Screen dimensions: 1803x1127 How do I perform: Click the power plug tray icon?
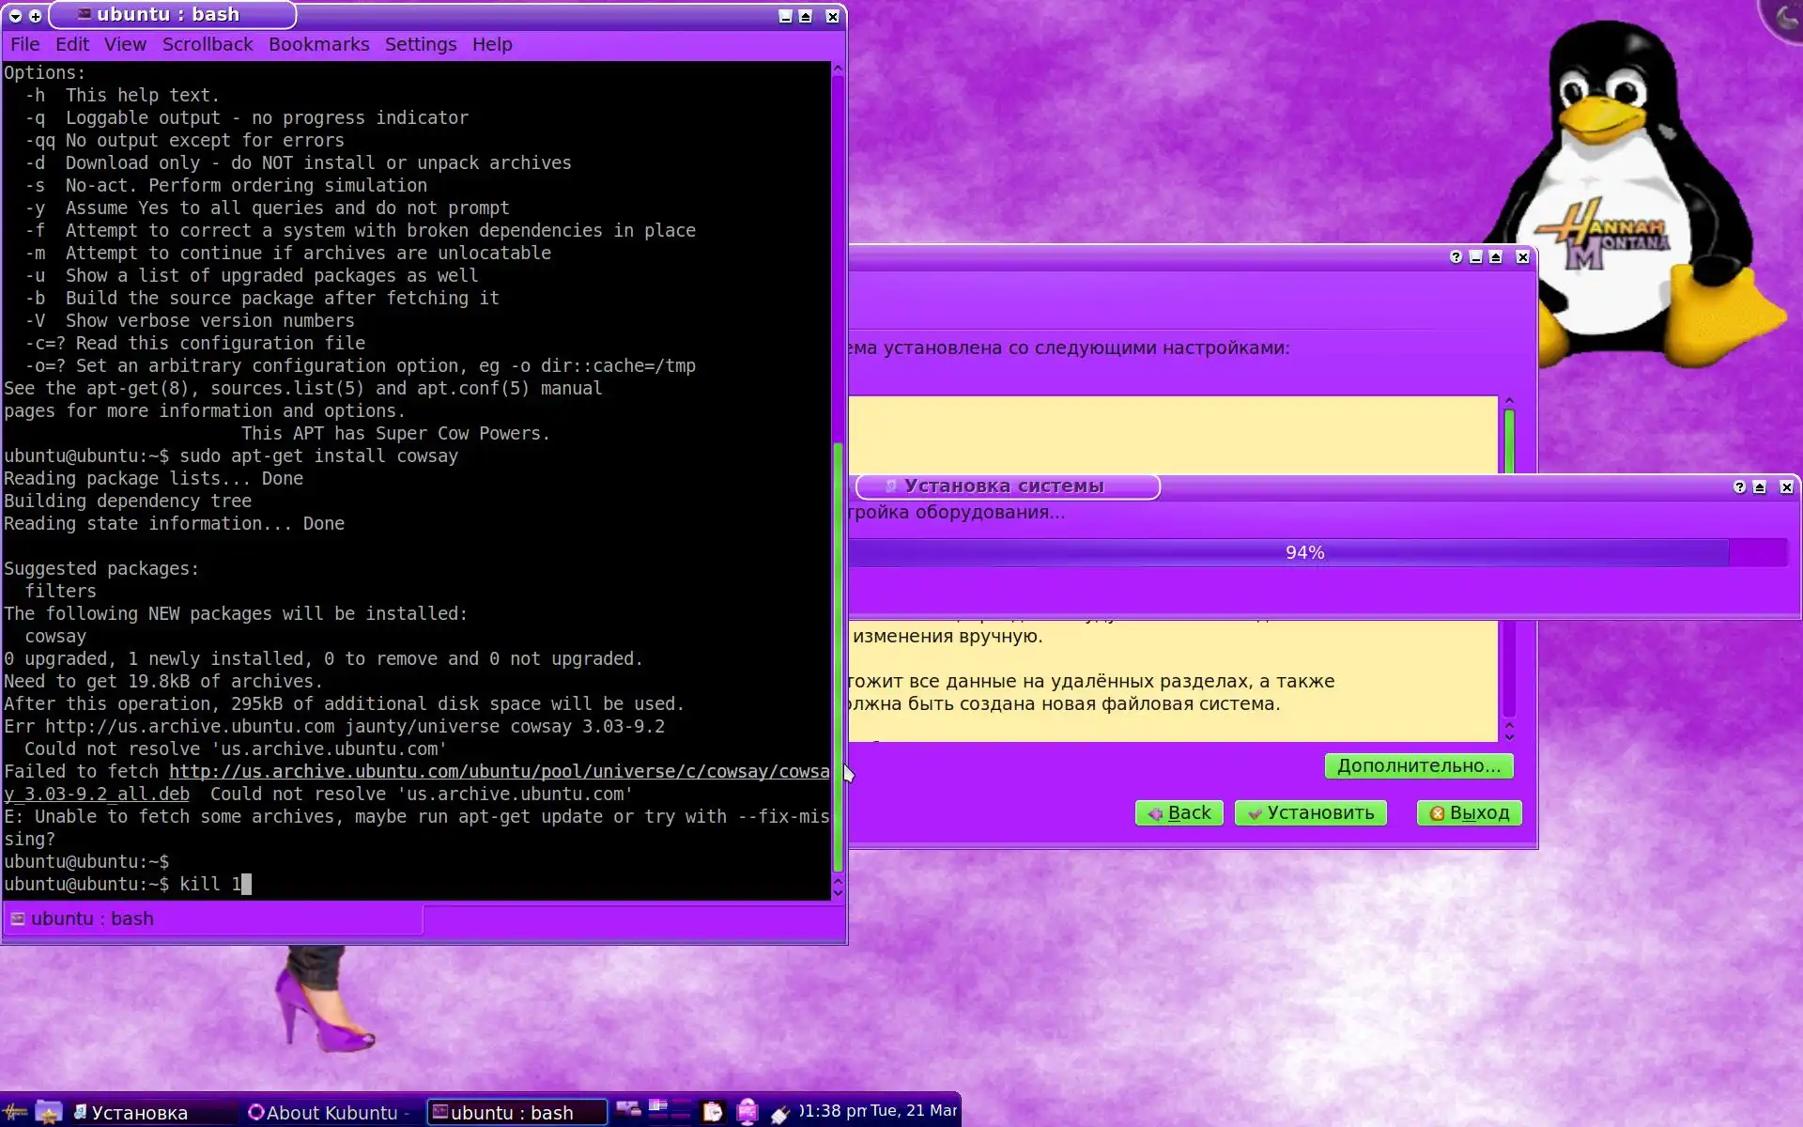tap(780, 1114)
